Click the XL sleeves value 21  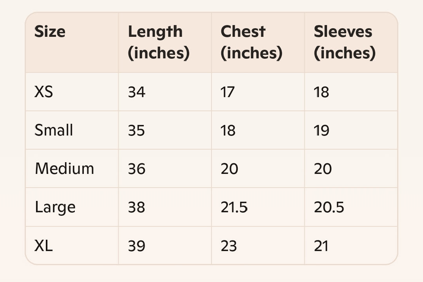pos(321,246)
